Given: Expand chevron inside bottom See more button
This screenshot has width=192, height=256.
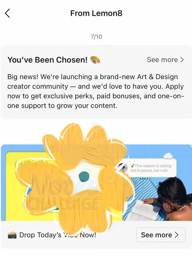Looking at the screenshot, I should coord(176,235).
